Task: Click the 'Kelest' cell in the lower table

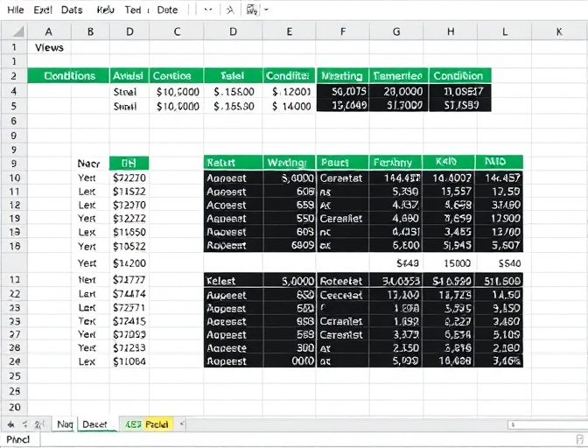Action: (233, 280)
